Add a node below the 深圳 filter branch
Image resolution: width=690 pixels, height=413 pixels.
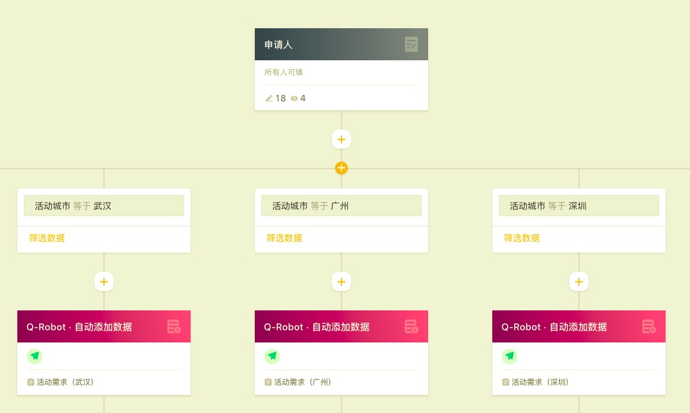(579, 282)
